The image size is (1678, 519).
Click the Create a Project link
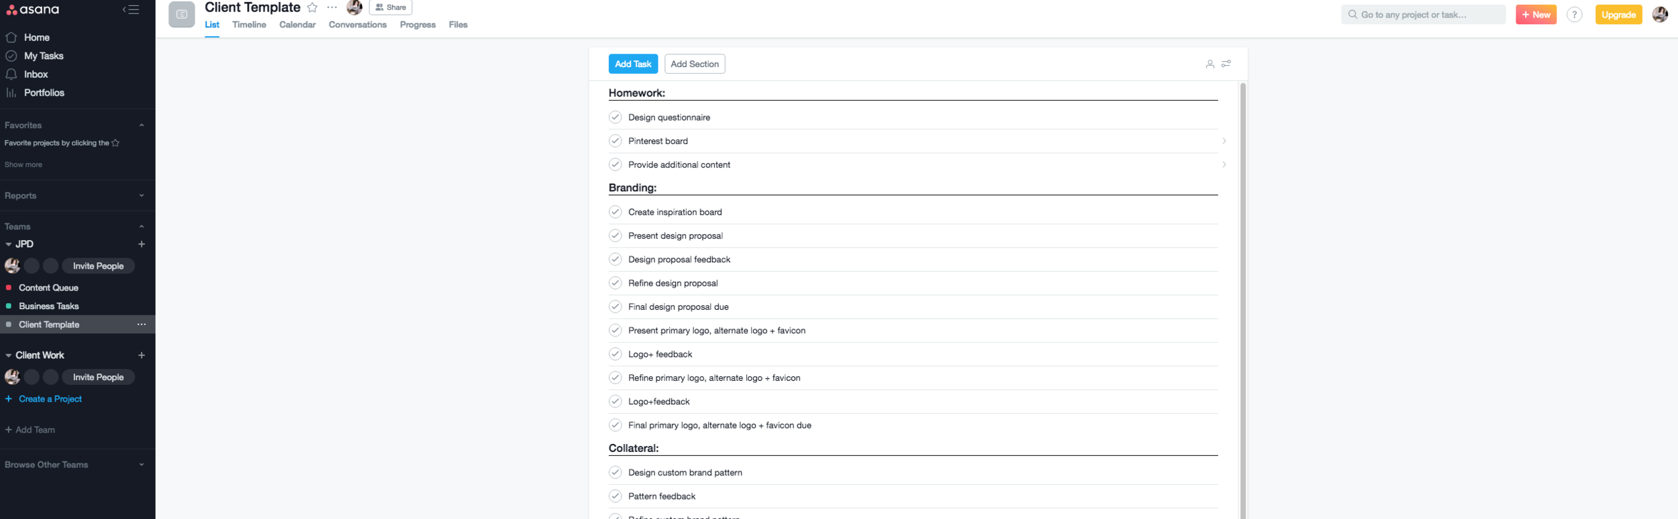click(50, 399)
